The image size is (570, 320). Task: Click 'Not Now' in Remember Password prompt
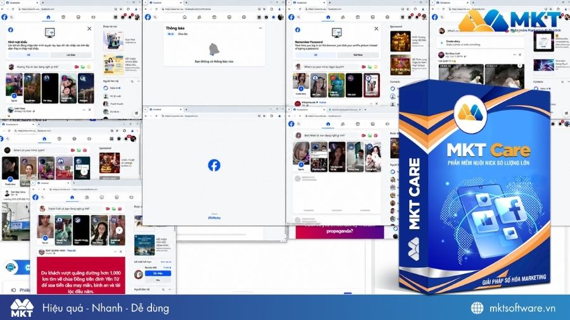[x=358, y=55]
